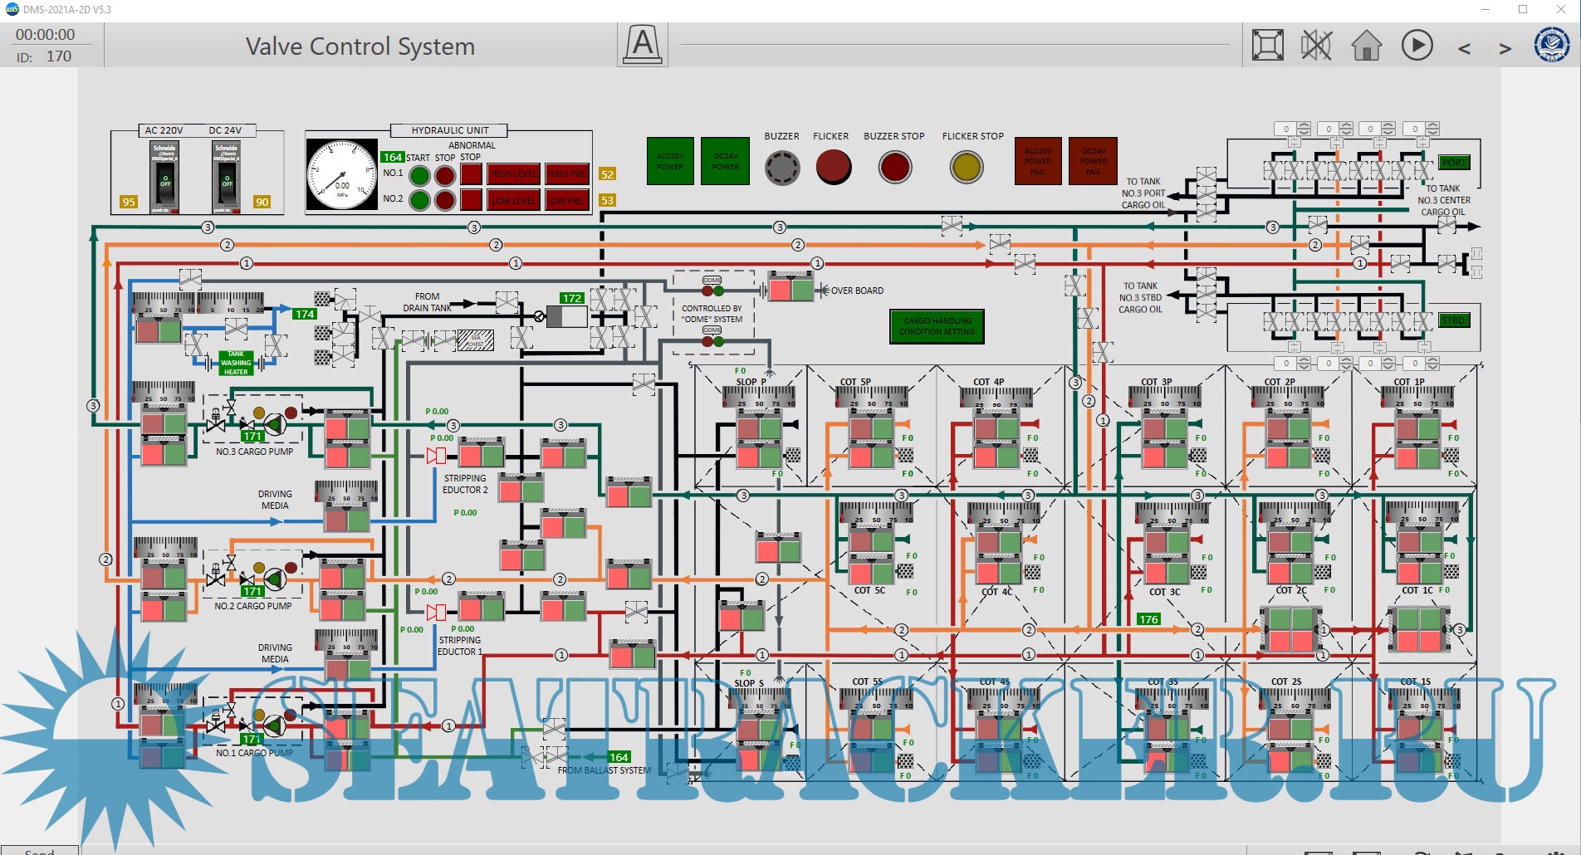Screen dimensions: 1581x855
Task: Go to the previous page arrow
Action: coord(1464,49)
